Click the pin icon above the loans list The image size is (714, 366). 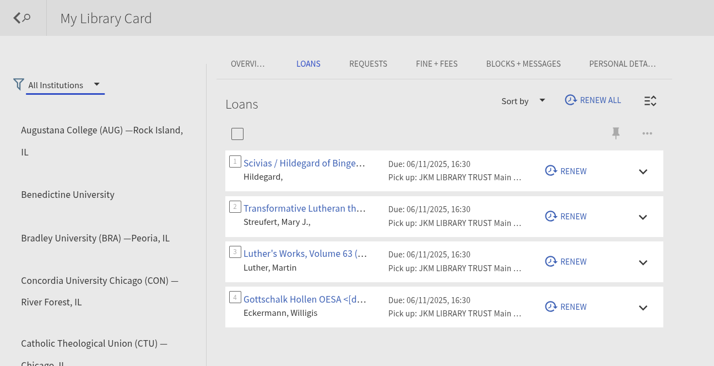coord(616,133)
